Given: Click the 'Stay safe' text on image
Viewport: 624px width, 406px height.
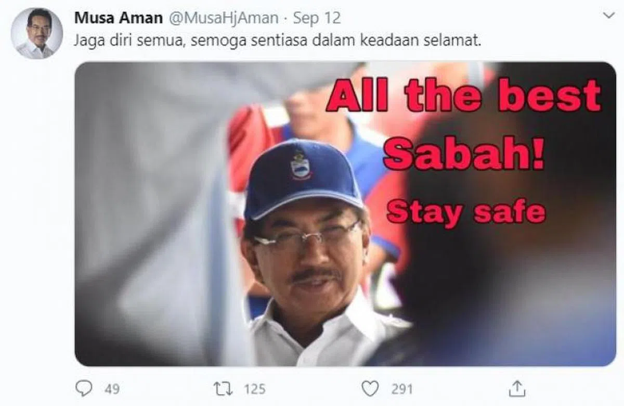Looking at the screenshot, I should click(x=466, y=211).
